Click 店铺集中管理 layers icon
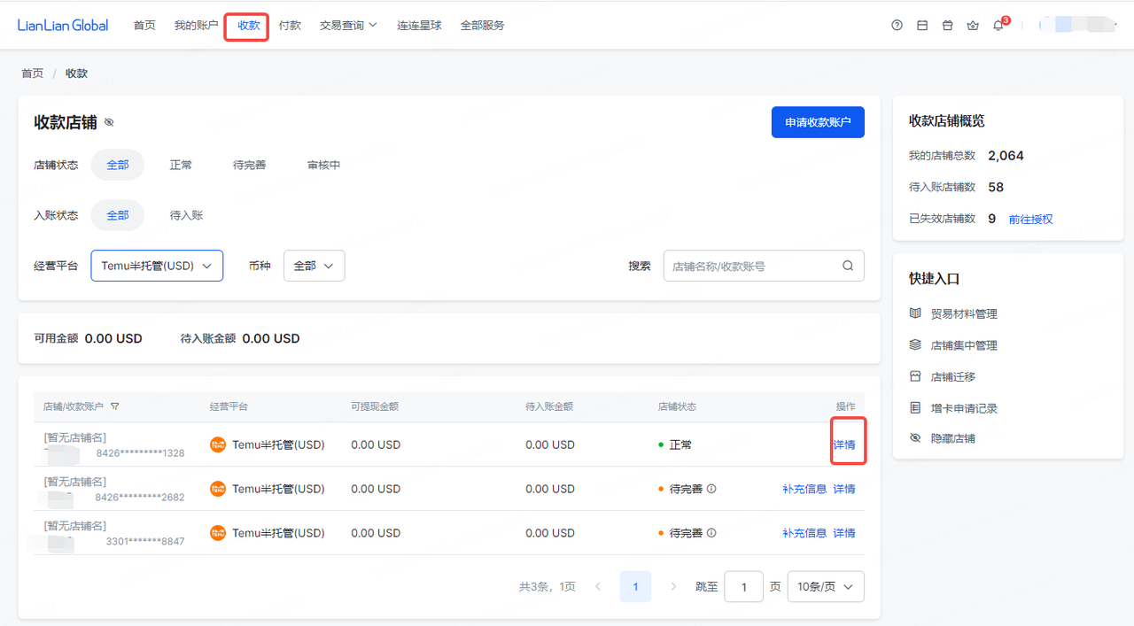The image size is (1134, 626). click(x=915, y=345)
